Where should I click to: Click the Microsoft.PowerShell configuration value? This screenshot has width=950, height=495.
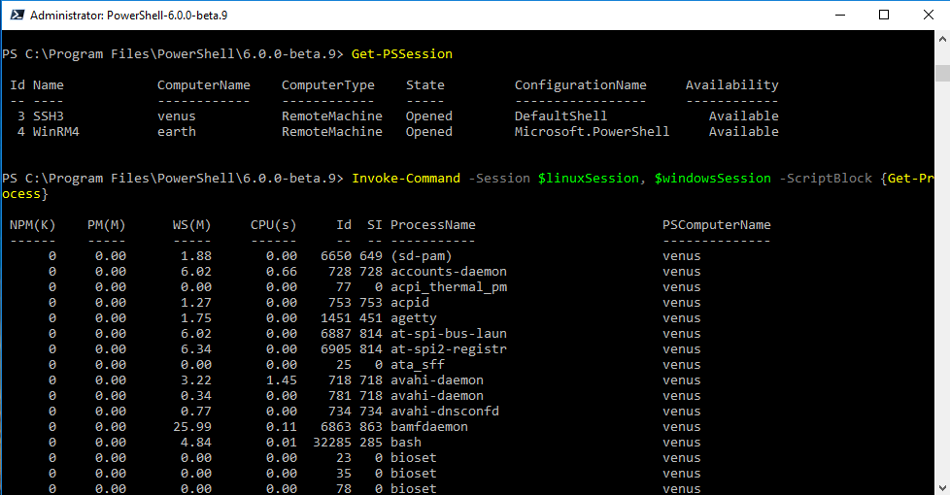(x=592, y=132)
